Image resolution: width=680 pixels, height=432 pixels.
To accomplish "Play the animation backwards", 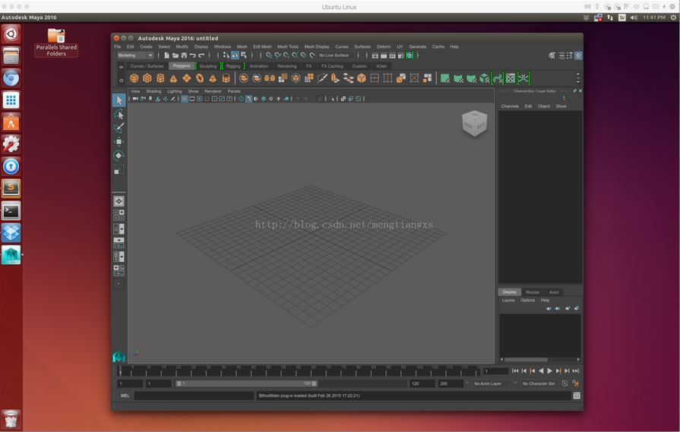I will click(x=541, y=371).
